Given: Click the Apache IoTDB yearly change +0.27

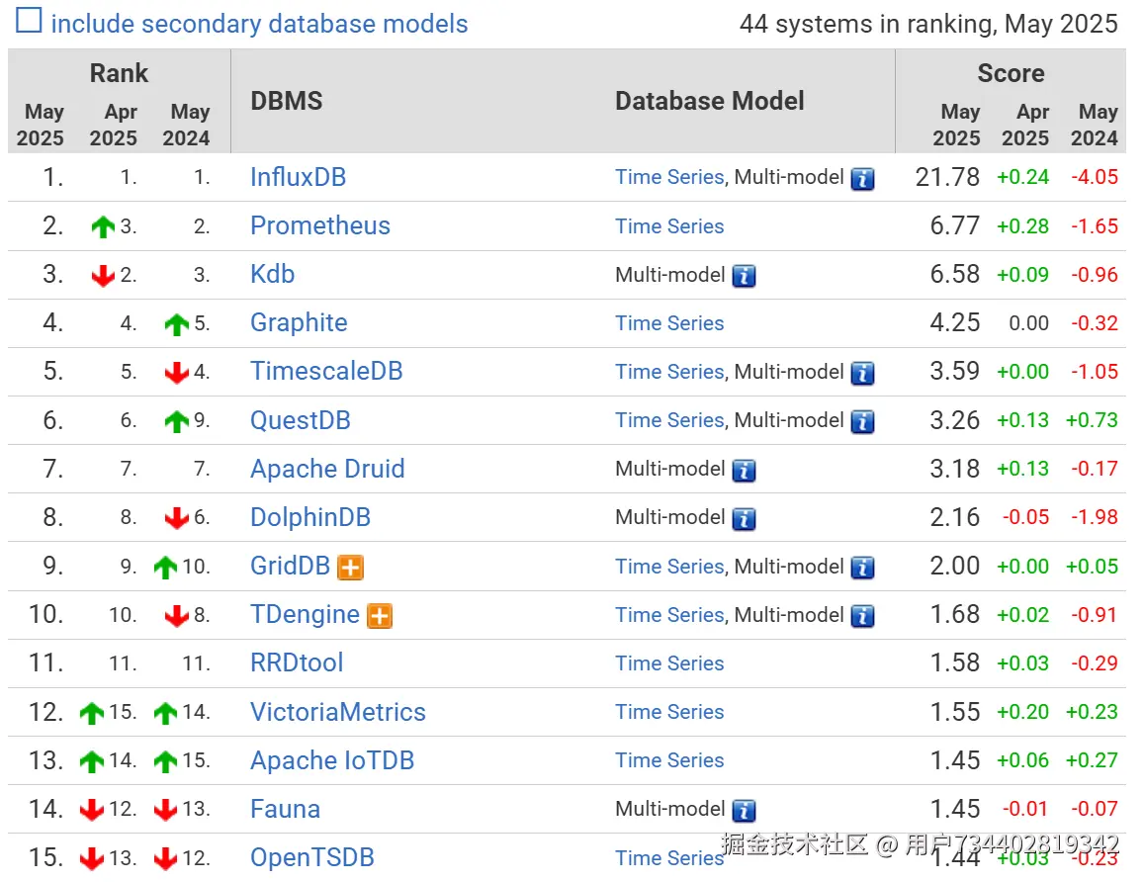Looking at the screenshot, I should 1092,761.
